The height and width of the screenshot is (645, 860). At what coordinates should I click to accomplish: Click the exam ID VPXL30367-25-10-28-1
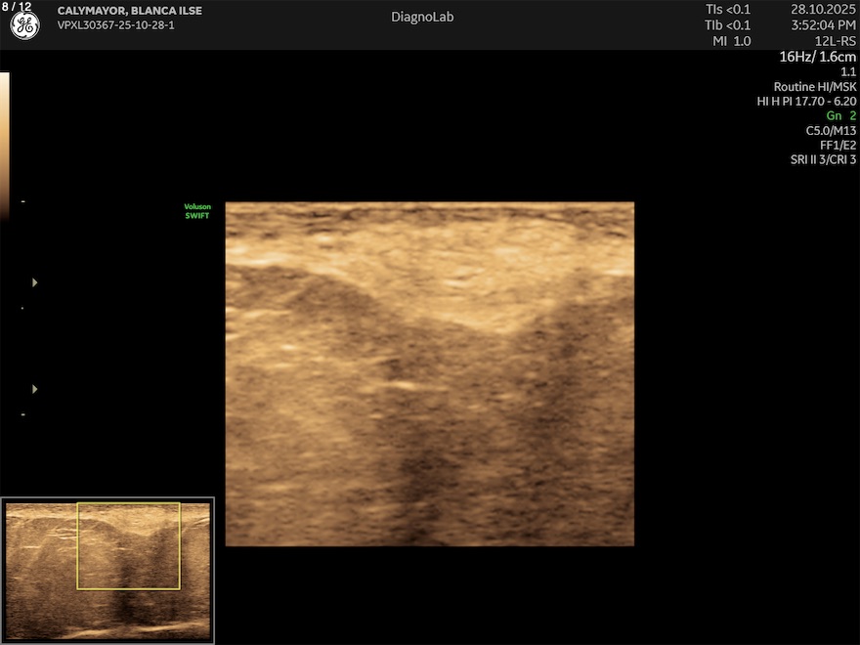115,25
